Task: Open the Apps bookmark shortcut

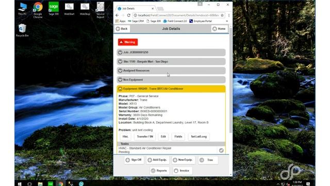Action: [120, 21]
